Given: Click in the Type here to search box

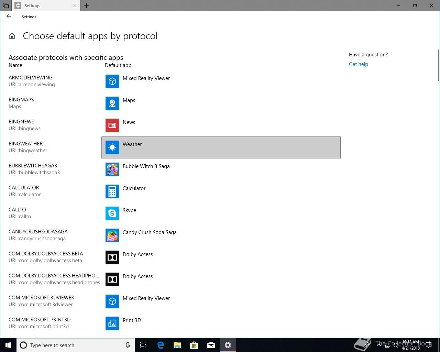Looking at the screenshot, I should tap(75, 345).
